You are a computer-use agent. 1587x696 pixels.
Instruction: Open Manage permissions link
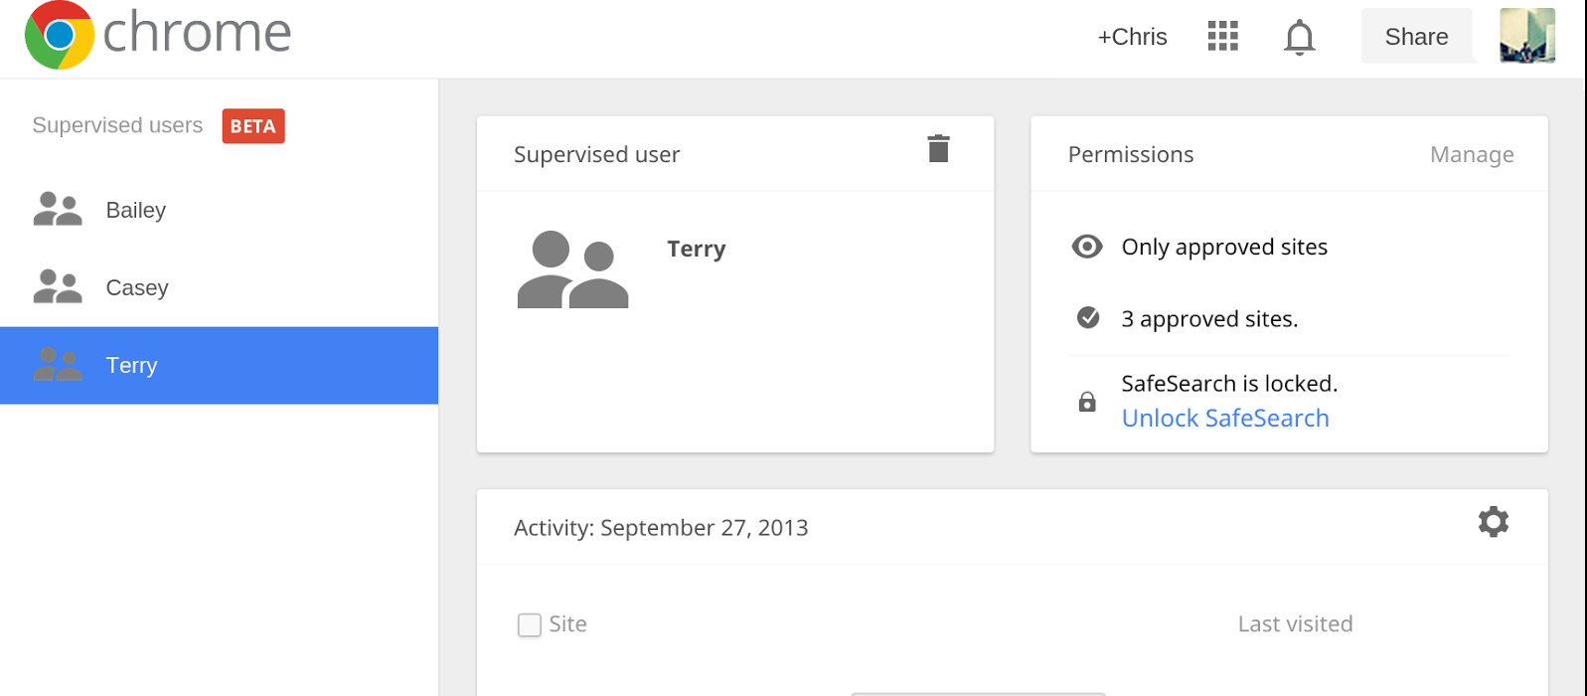(1471, 154)
